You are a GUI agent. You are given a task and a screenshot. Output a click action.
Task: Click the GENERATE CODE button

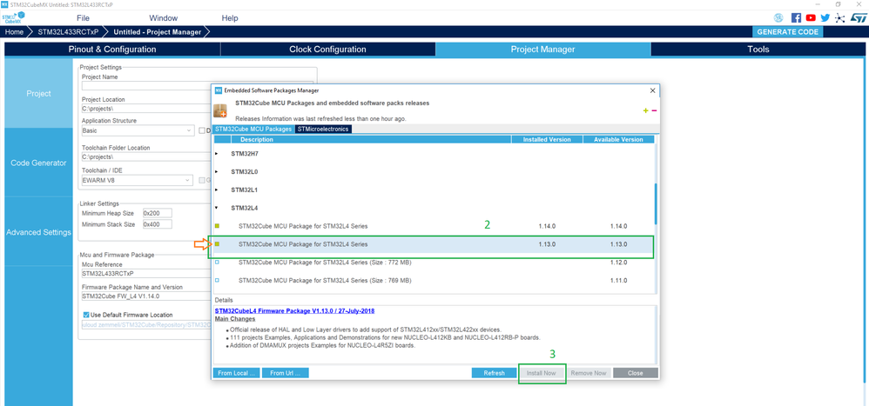click(787, 32)
